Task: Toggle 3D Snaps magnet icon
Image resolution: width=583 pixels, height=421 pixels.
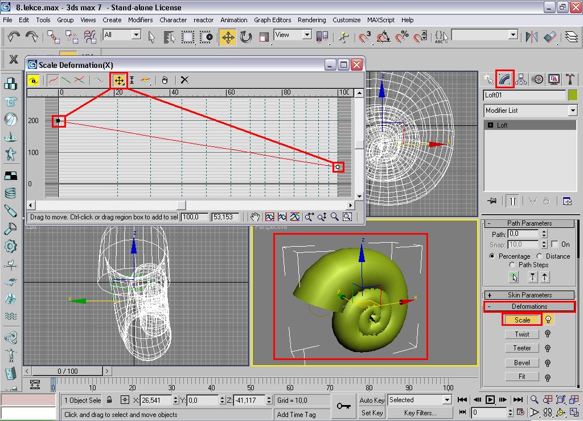Action: point(365,37)
